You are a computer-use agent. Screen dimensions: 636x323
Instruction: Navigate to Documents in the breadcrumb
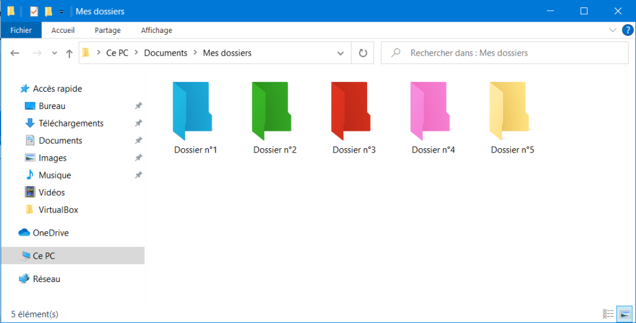coord(166,53)
